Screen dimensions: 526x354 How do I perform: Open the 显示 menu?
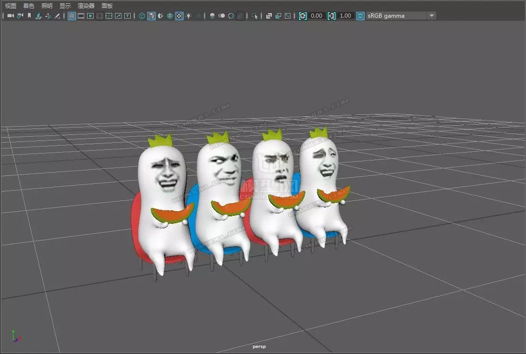pyautogui.click(x=65, y=6)
